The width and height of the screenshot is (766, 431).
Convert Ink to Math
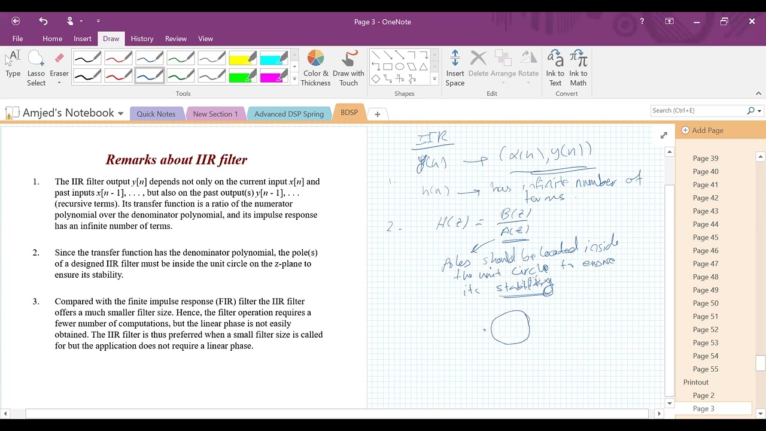pyautogui.click(x=578, y=68)
